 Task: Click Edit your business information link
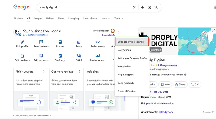pyautogui.click(x=157, y=104)
